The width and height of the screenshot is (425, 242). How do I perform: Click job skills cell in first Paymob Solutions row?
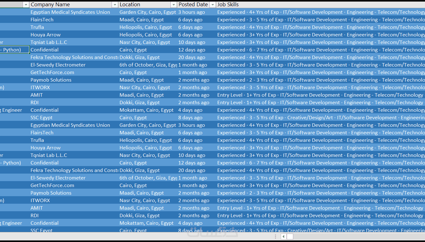(320, 80)
